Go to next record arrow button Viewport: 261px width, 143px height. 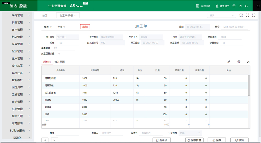point(55,140)
